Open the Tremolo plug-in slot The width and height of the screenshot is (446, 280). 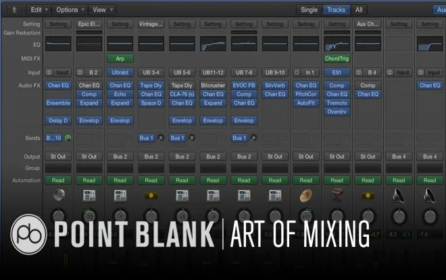point(337,103)
